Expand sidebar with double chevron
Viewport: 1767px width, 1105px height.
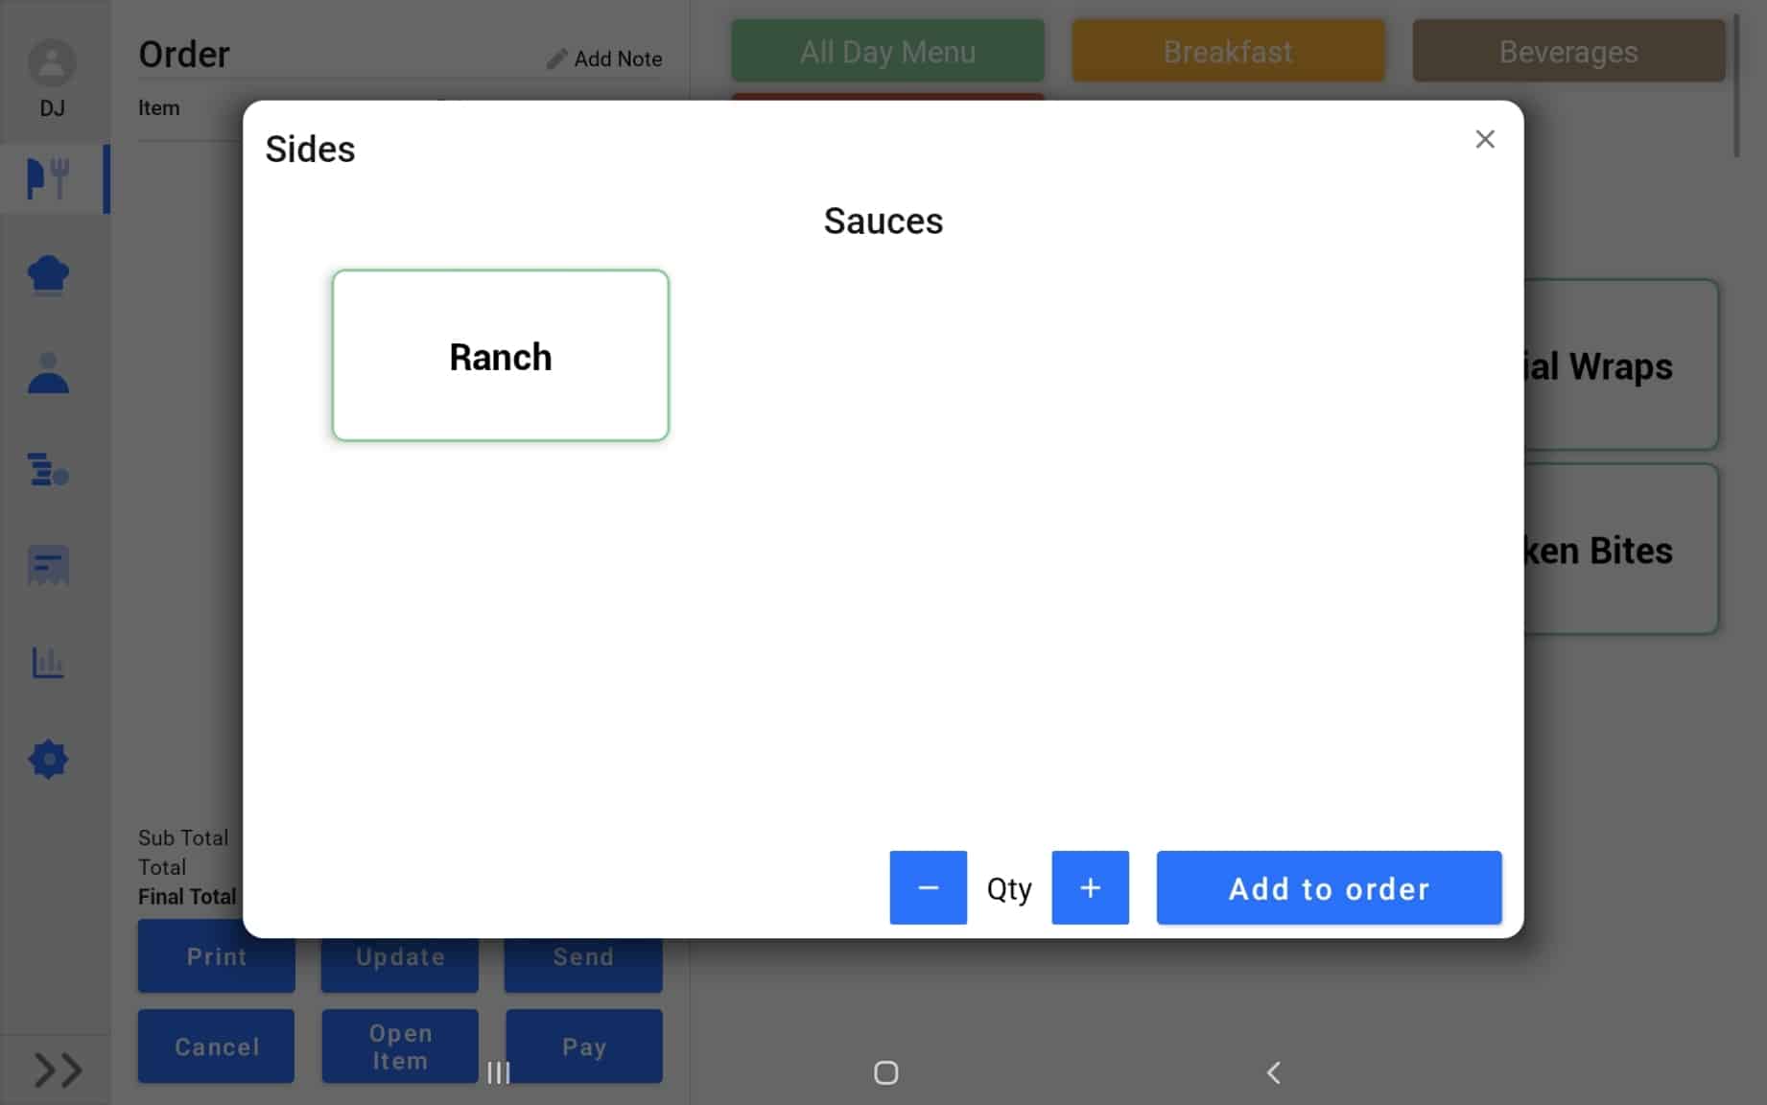click(58, 1070)
